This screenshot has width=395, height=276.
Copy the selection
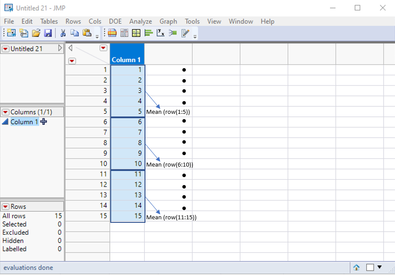click(75, 33)
